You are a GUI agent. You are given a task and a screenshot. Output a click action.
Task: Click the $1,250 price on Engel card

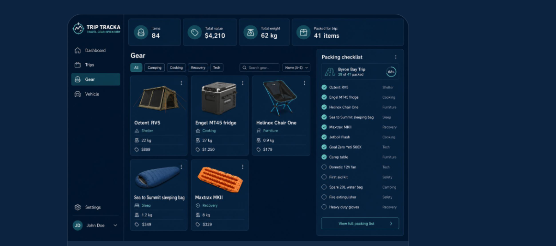(208, 150)
